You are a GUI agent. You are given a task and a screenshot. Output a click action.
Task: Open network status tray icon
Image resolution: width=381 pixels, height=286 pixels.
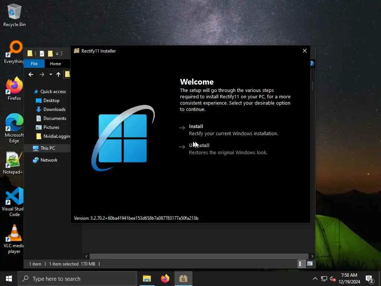pyautogui.click(x=324, y=279)
